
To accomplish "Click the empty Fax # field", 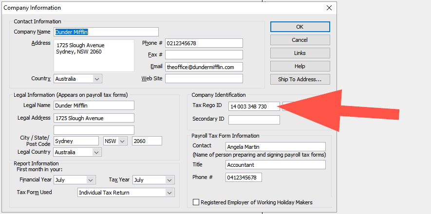I will click(x=204, y=54).
